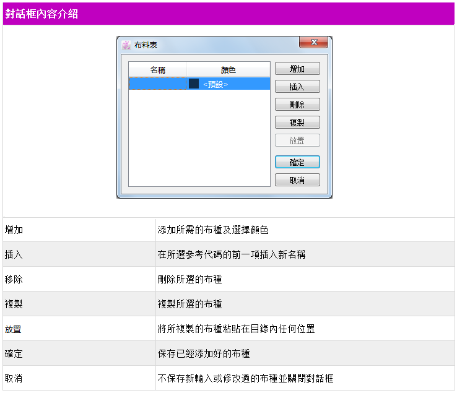
Task: Click the 名稱 column header
Action: (158, 70)
